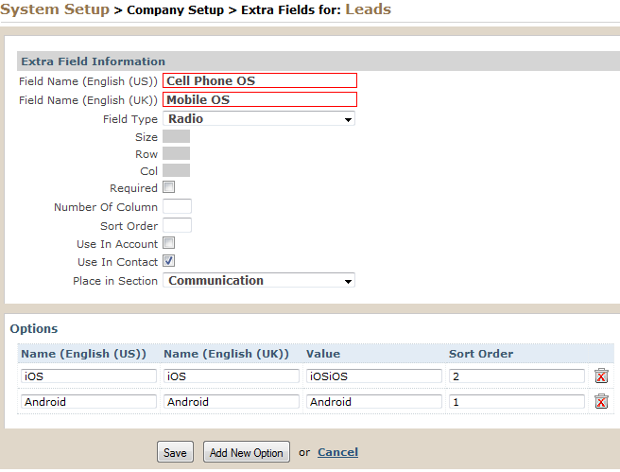Edit the Field Name English UK input
The width and height of the screenshot is (620, 472).
pyautogui.click(x=260, y=99)
